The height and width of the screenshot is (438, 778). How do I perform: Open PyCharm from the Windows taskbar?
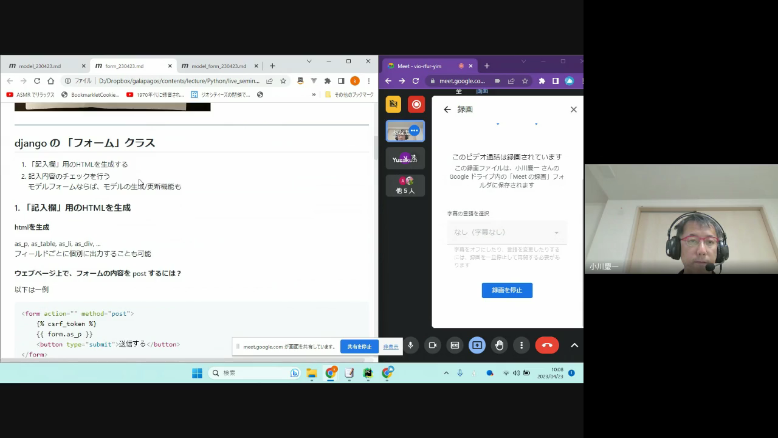(x=368, y=373)
